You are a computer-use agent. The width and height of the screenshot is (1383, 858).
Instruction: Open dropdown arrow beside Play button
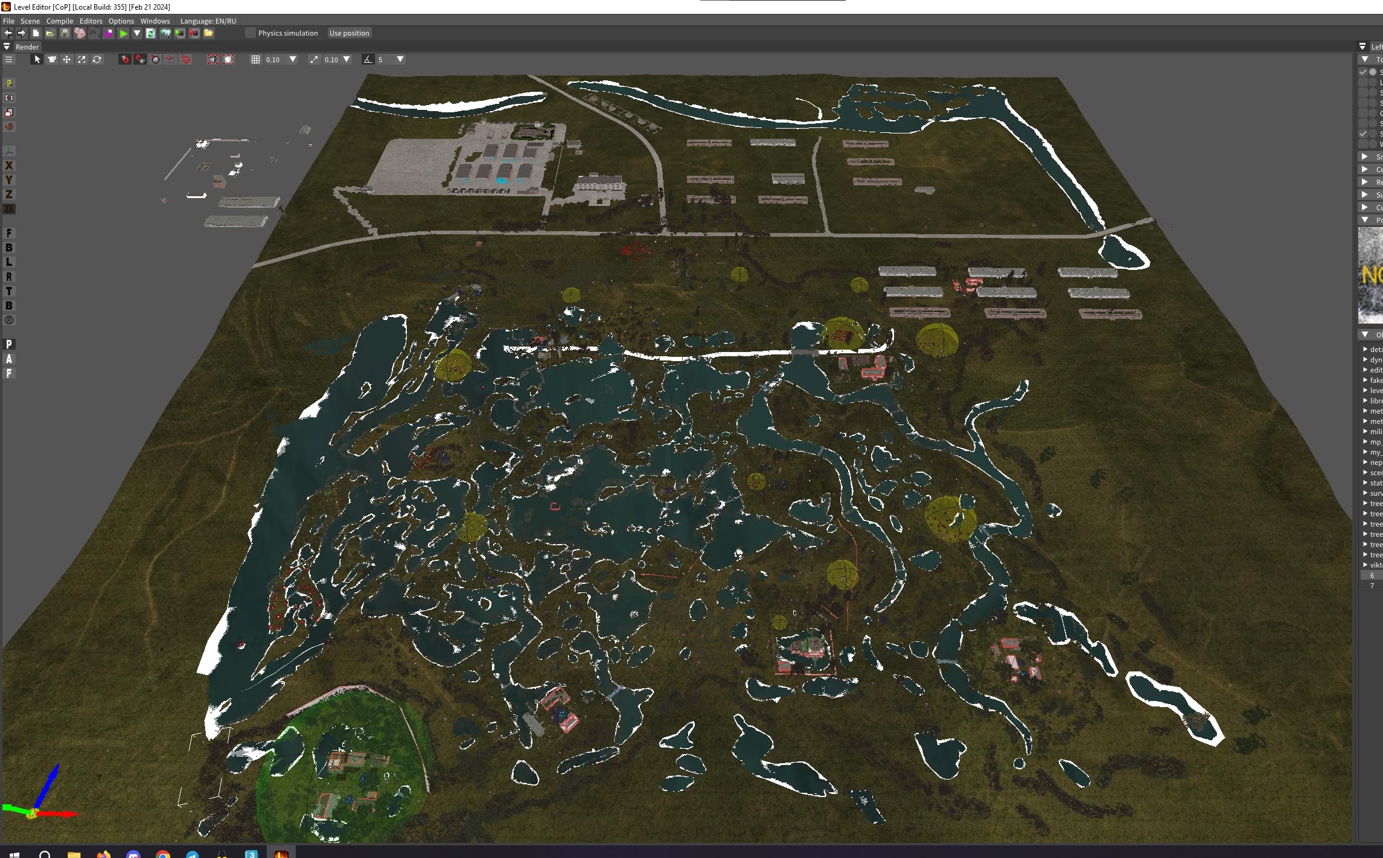click(x=137, y=33)
